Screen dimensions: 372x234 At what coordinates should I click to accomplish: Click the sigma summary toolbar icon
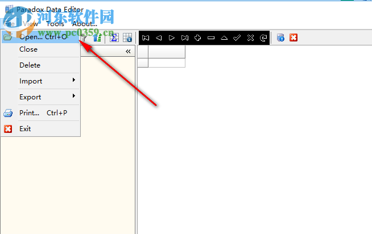click(114, 37)
